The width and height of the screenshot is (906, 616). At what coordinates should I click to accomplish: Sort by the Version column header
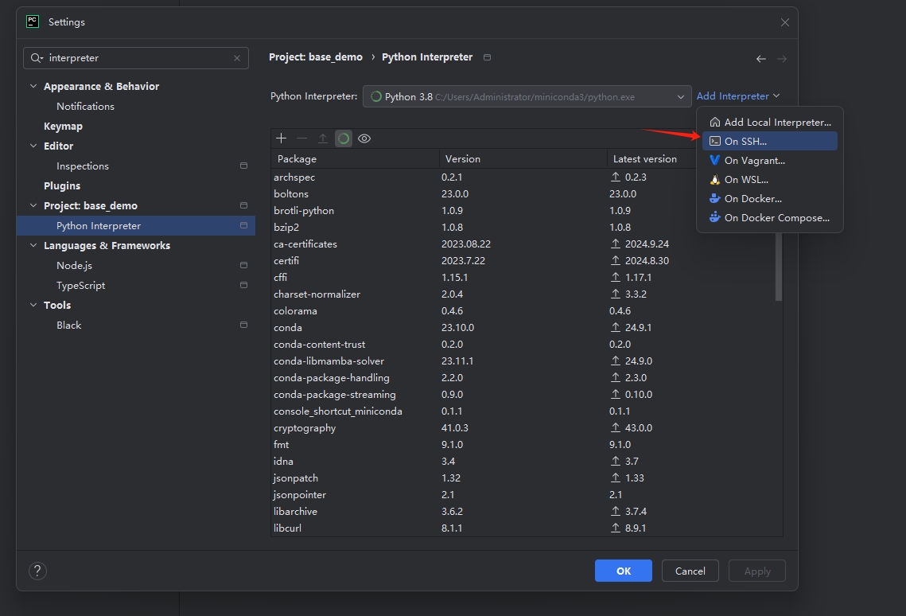(523, 159)
